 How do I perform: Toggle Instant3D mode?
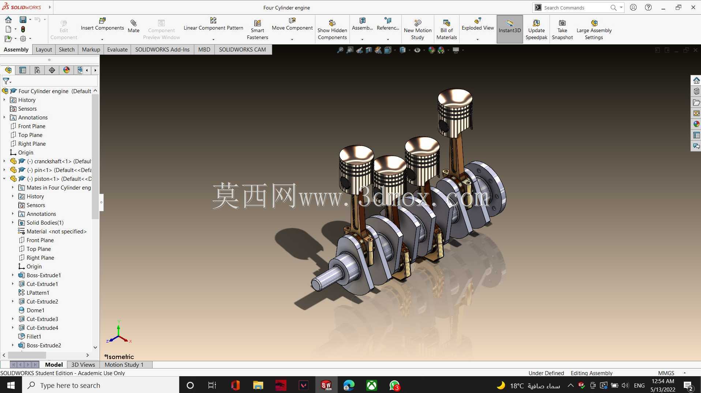(x=509, y=29)
